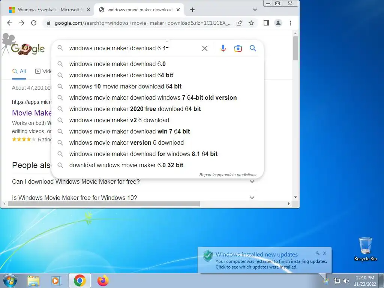Click the vertical page scrollbar thumb
384x288 pixels.
(x=295, y=48)
